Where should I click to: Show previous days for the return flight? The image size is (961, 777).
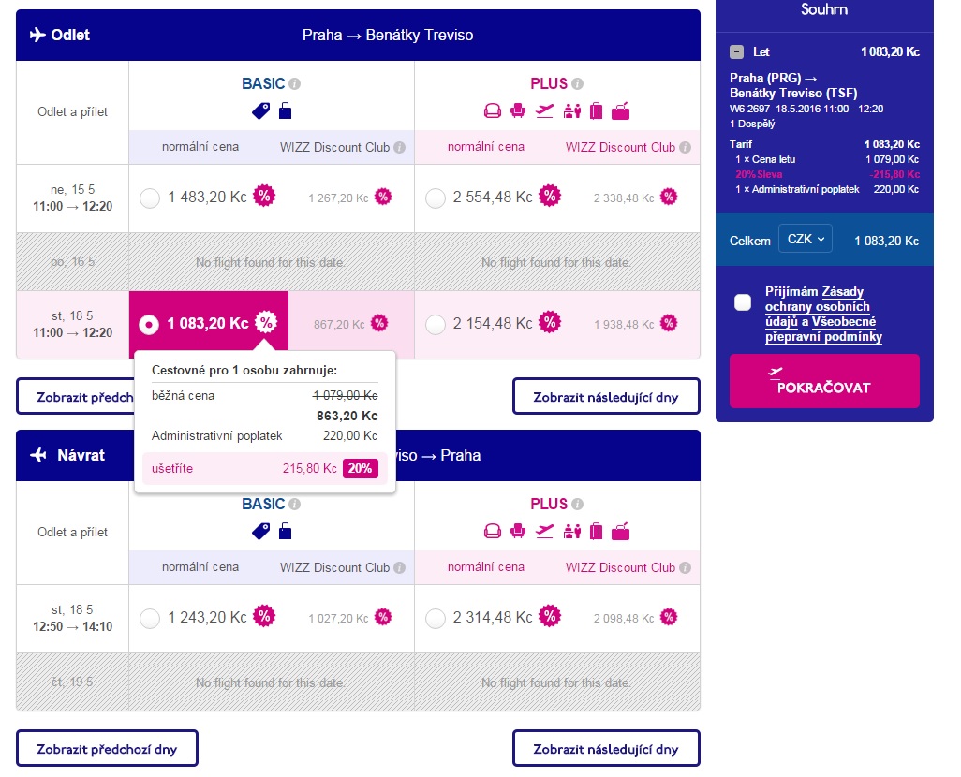[x=107, y=749]
